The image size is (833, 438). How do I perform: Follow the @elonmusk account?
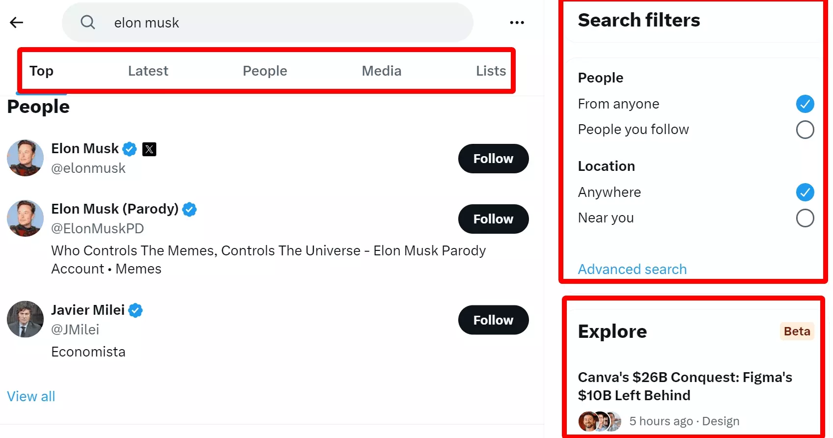(493, 159)
